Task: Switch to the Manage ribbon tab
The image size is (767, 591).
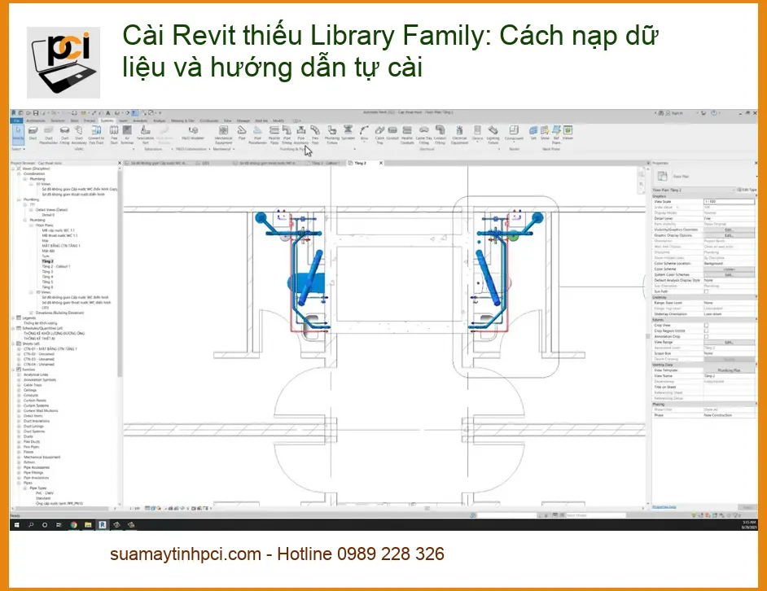Action: tap(243, 120)
